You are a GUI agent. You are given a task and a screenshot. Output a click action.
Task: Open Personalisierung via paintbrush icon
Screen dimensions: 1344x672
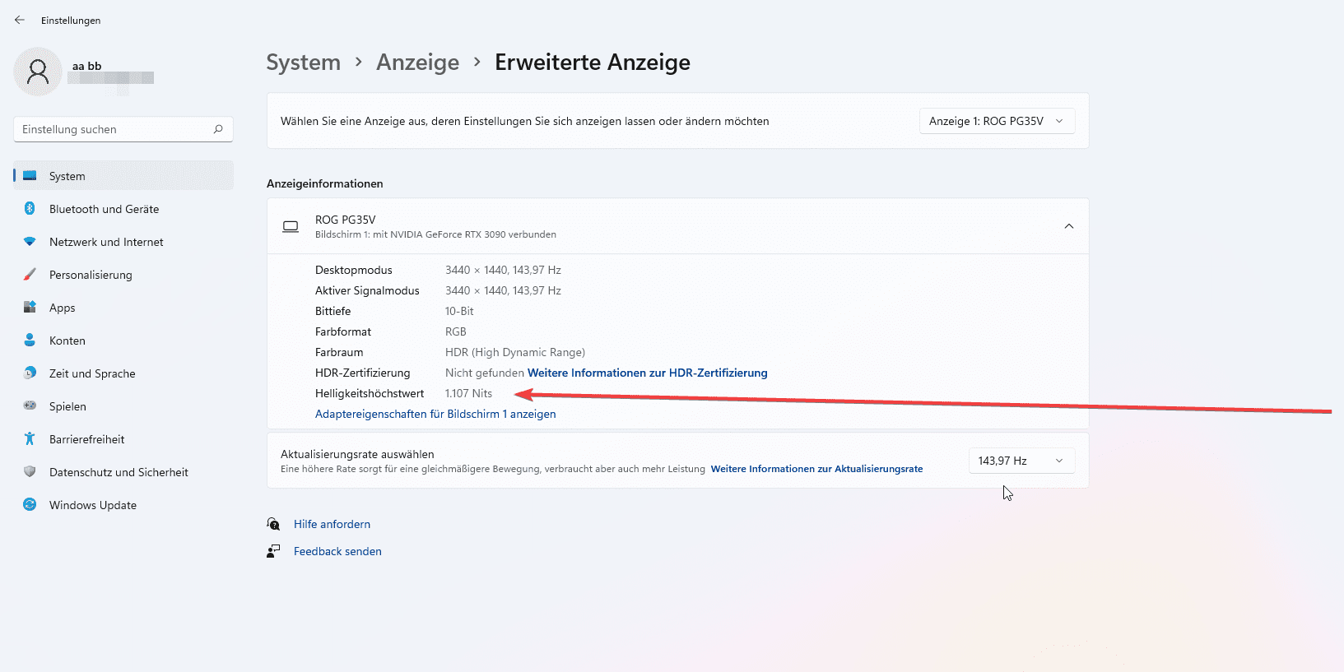[x=30, y=275]
